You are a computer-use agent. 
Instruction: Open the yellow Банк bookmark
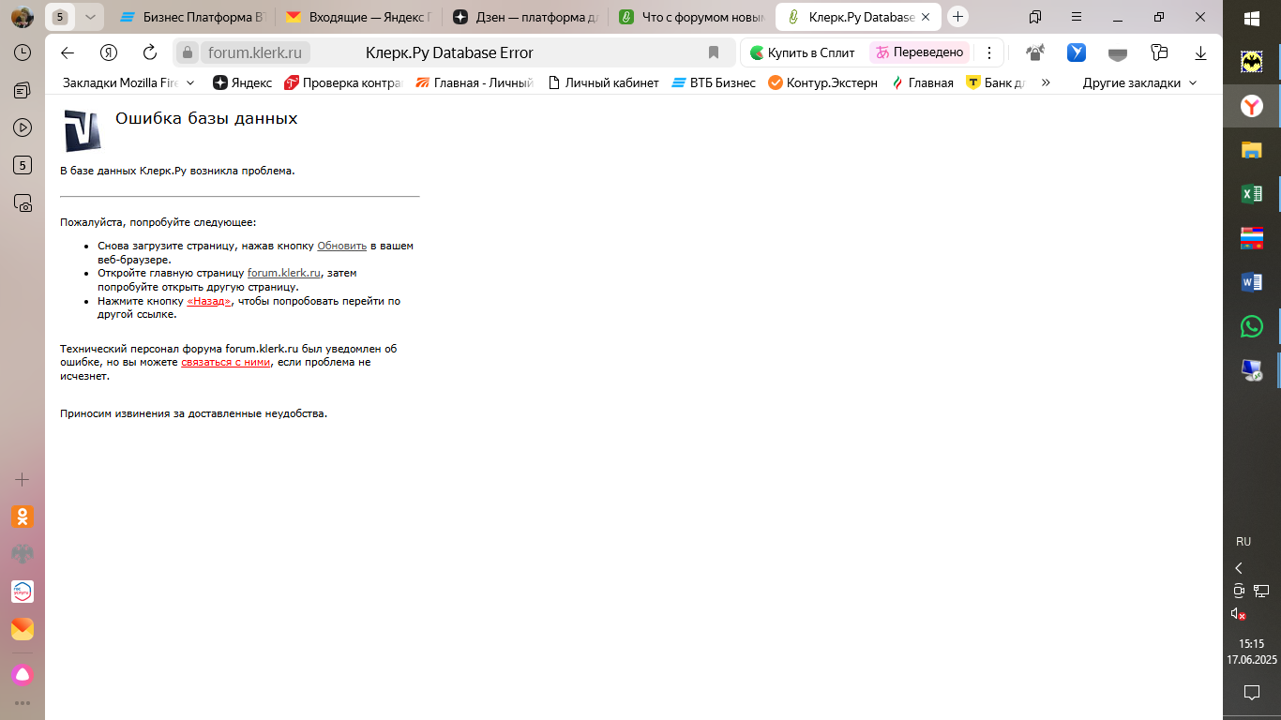click(996, 82)
